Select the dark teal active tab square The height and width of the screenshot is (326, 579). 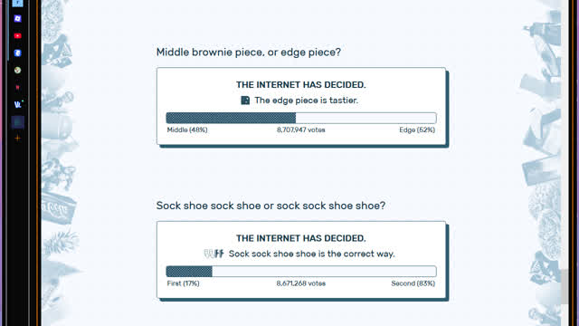point(17,122)
